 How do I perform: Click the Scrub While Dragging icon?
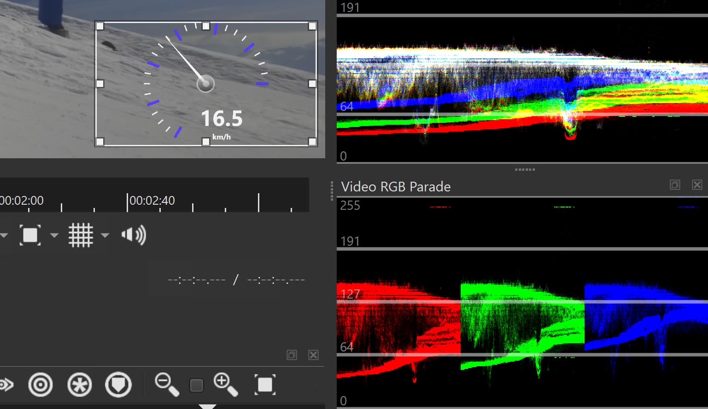(x=6, y=385)
